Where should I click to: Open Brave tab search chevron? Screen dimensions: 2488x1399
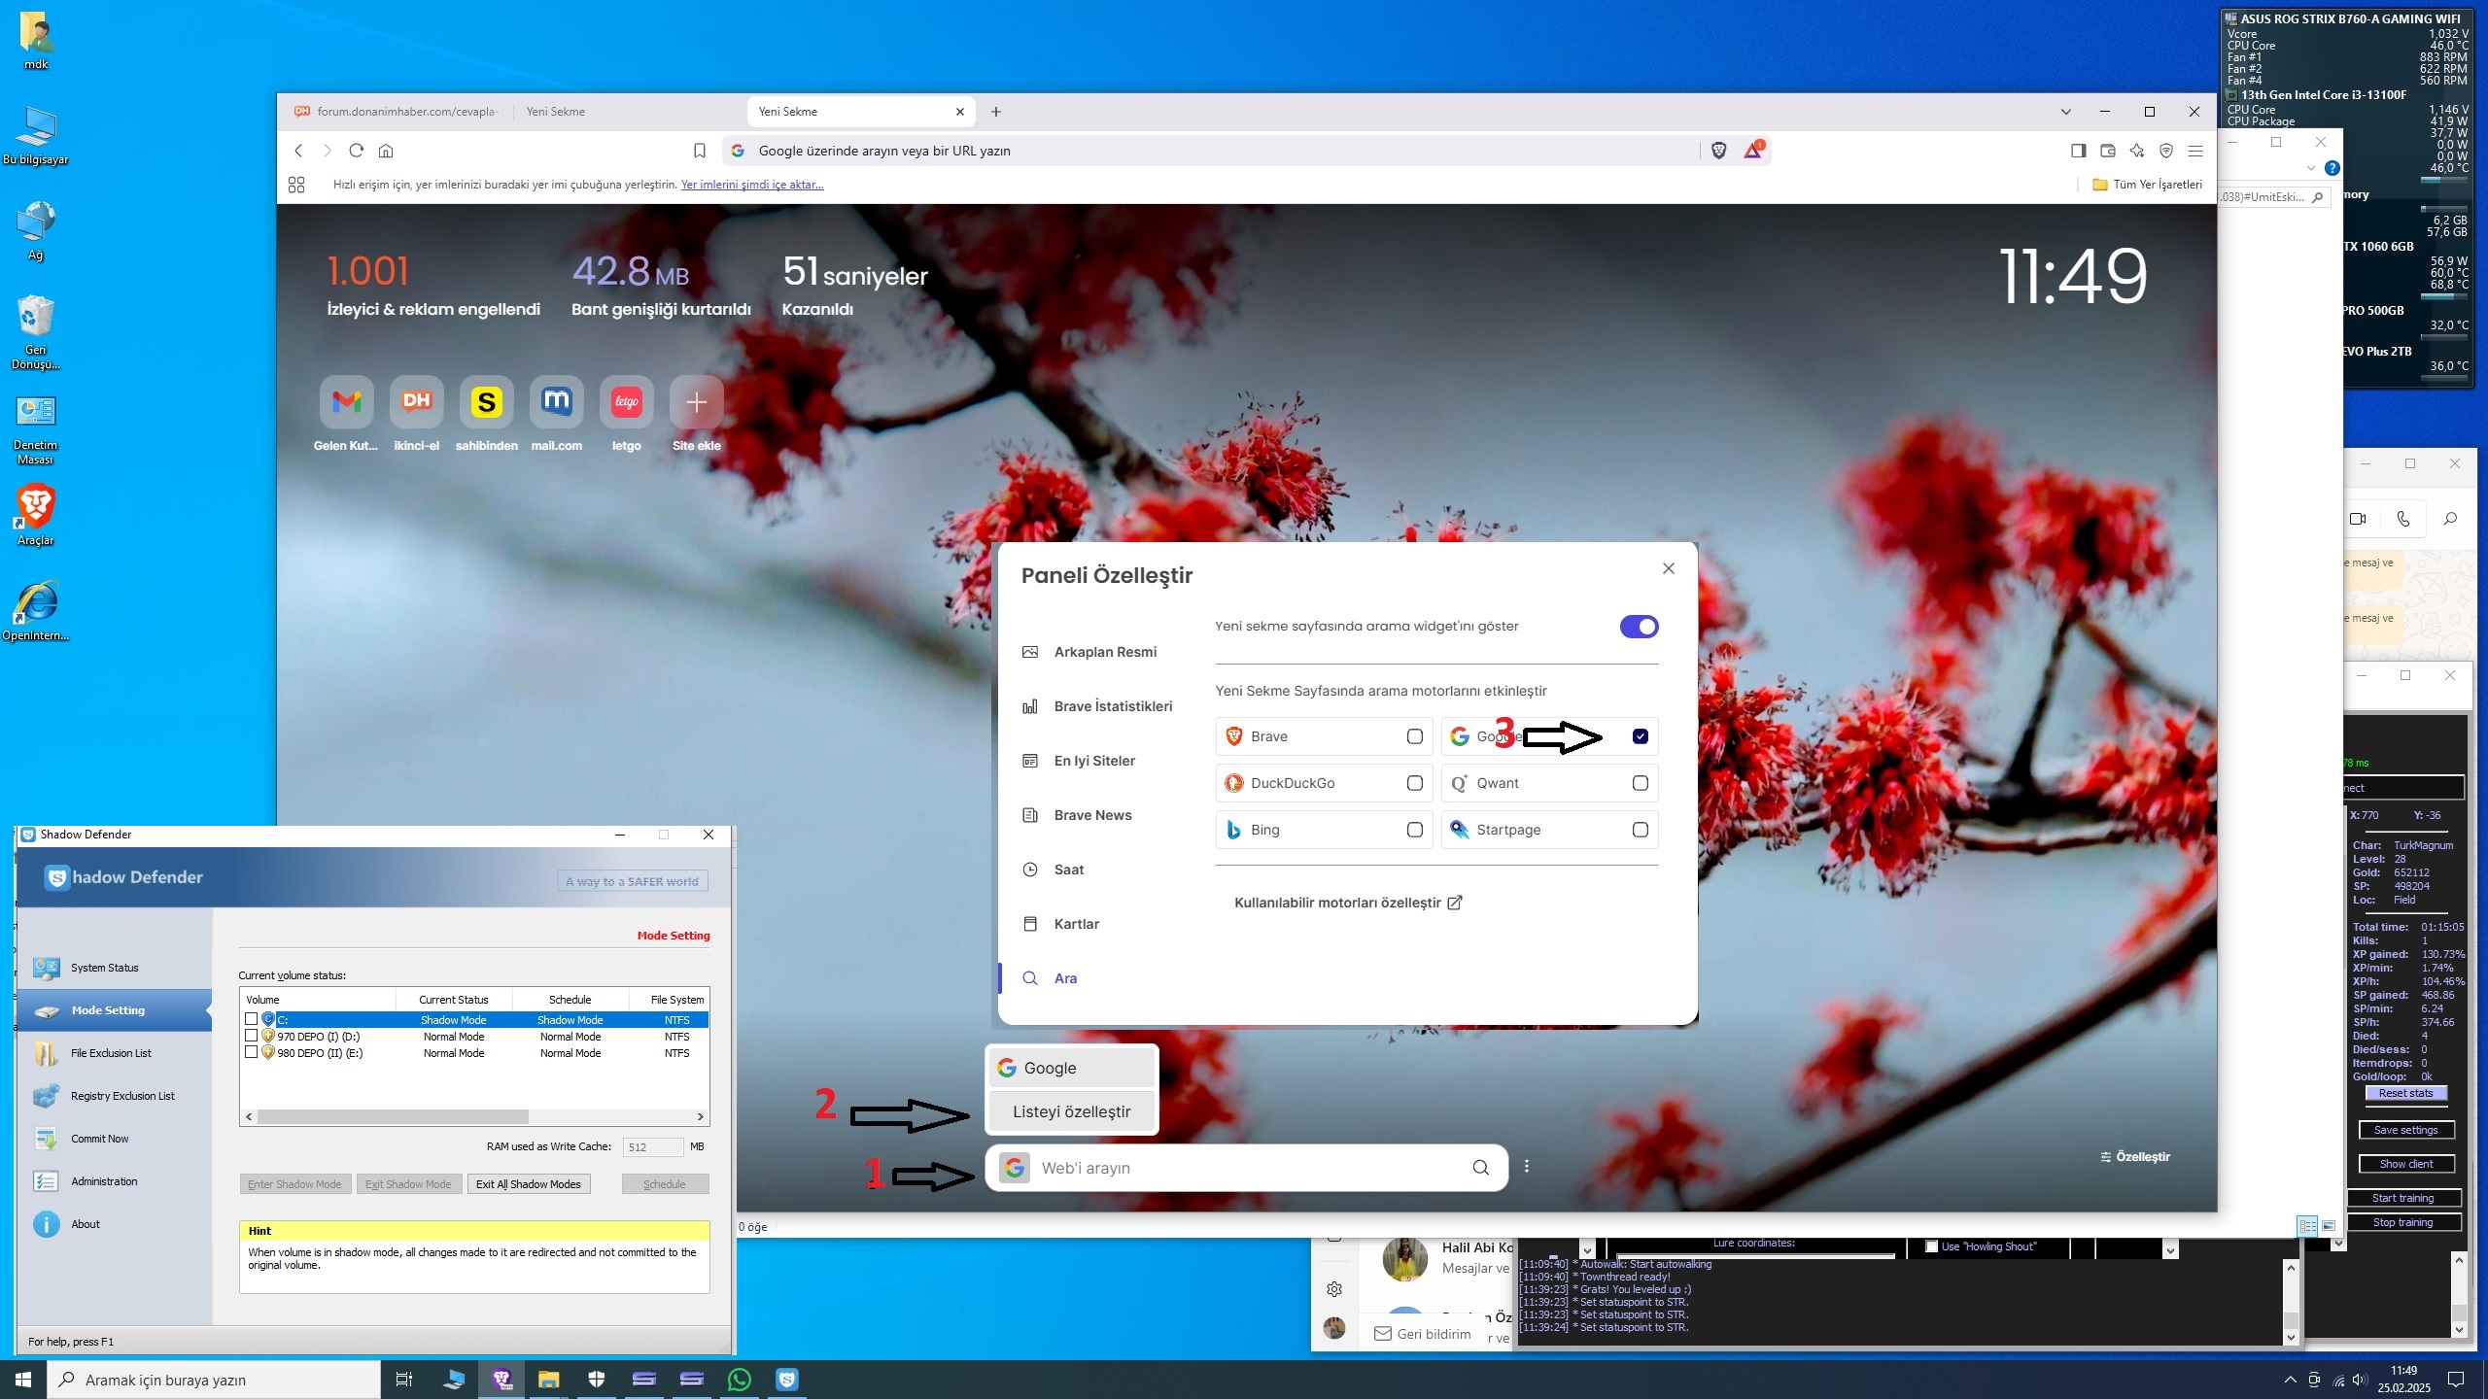click(x=2065, y=112)
